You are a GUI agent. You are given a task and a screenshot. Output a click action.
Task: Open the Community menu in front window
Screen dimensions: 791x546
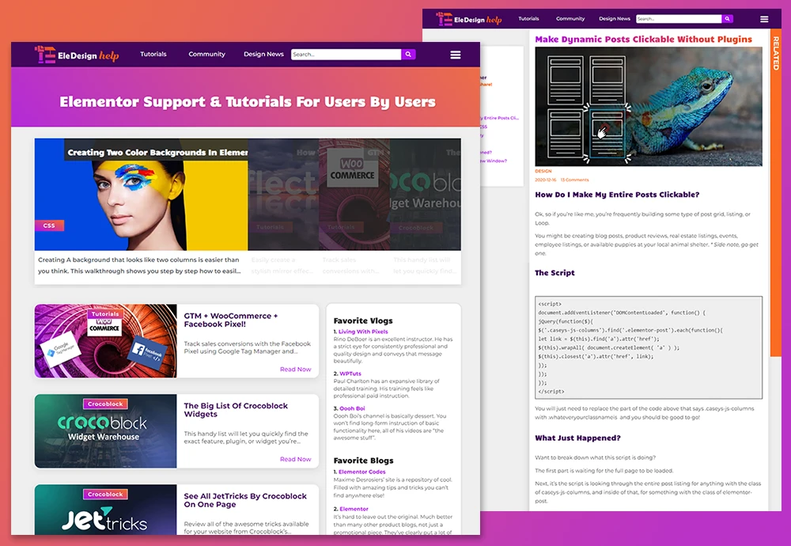[206, 55]
